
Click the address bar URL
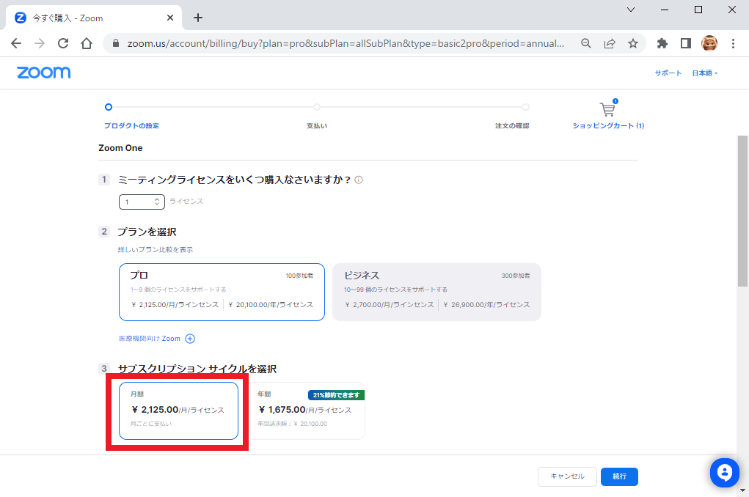point(346,43)
